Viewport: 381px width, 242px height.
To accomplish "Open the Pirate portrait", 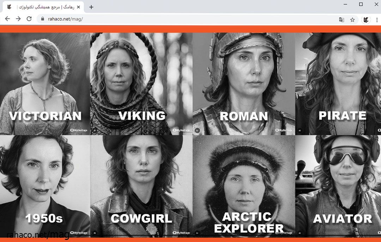I will [x=338, y=84].
